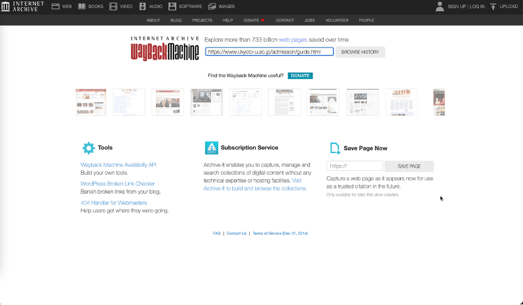
Task: Select the fourth archived site thumbnail
Action: pyautogui.click(x=206, y=102)
